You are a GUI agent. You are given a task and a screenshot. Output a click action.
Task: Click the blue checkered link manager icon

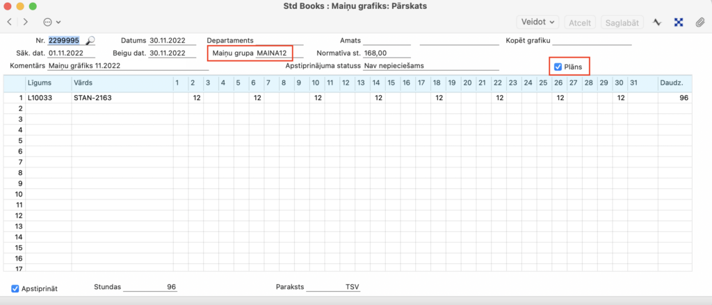[x=679, y=22]
